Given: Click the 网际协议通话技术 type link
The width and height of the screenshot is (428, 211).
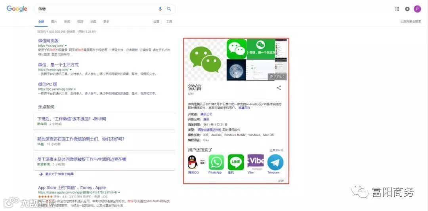Looking at the screenshot, I should [x=209, y=130].
